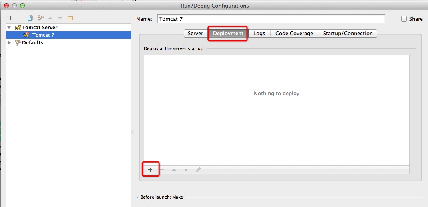428x207 pixels.
Task: Edit deployment item with pencil icon
Action: point(198,170)
